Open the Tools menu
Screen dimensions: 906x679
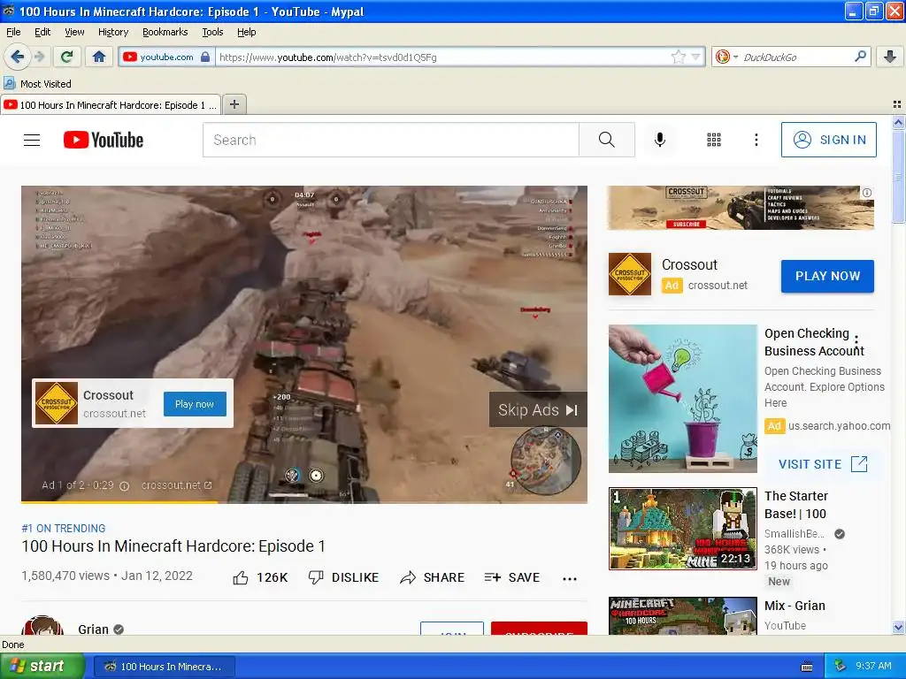point(212,32)
